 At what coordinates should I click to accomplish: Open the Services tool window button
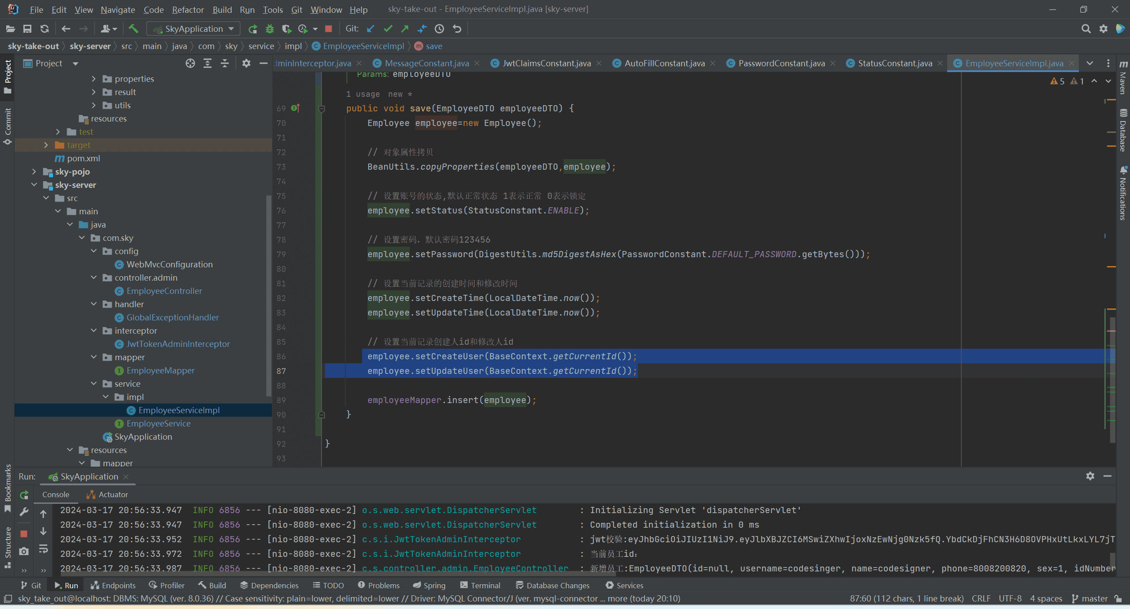click(624, 585)
